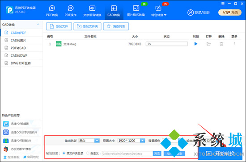
Task: Delete 文件.dwg with trash icon
Action: 221,44
